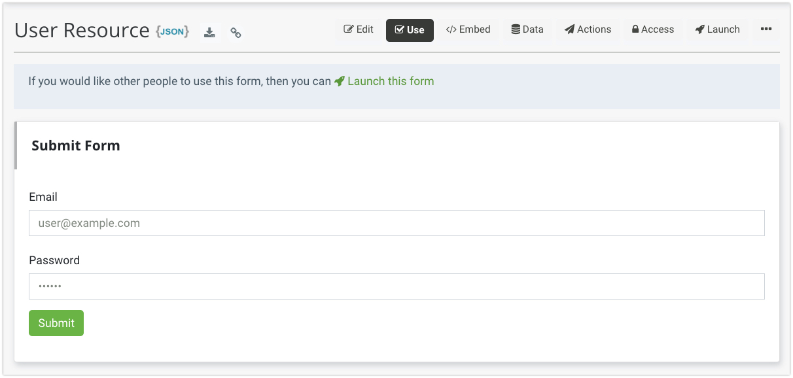The image size is (793, 378).
Task: Click the User Resource page title
Action: [x=82, y=31]
